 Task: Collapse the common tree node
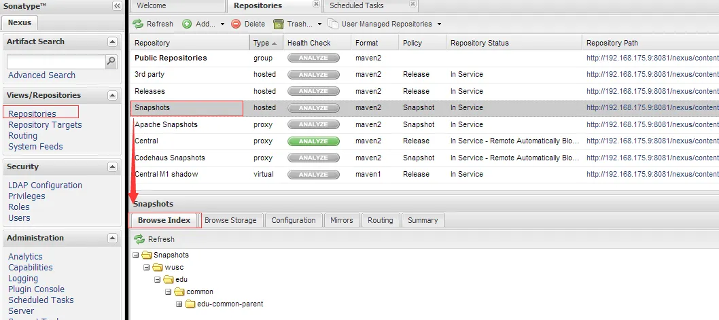click(x=169, y=291)
